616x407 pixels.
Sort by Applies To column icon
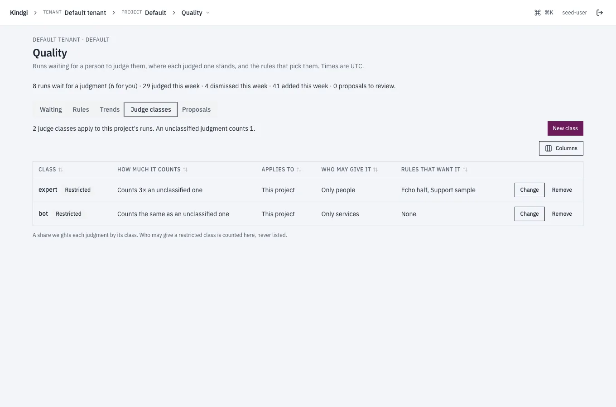click(x=299, y=170)
